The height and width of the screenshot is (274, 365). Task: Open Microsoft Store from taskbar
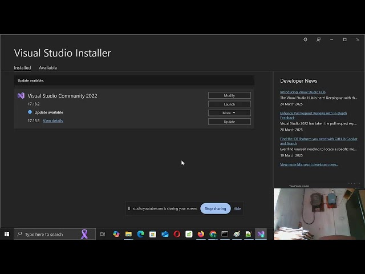[x=153, y=234]
